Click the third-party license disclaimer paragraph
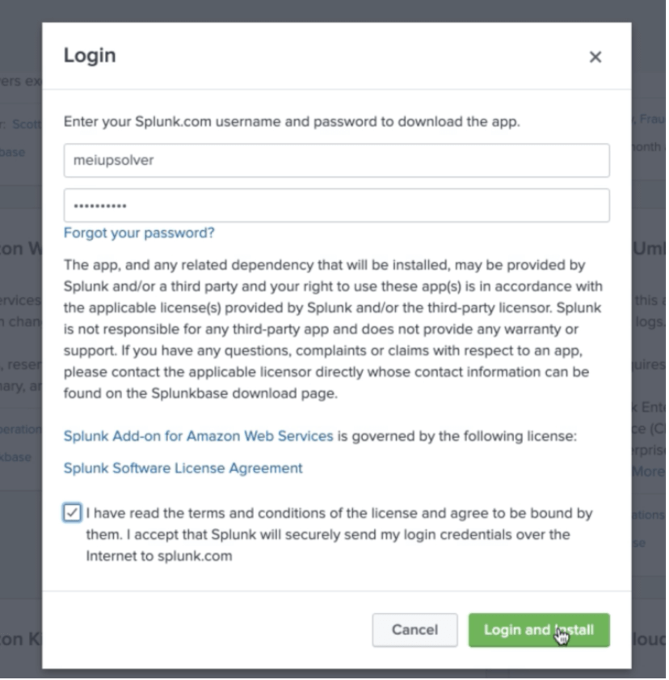 (333, 329)
